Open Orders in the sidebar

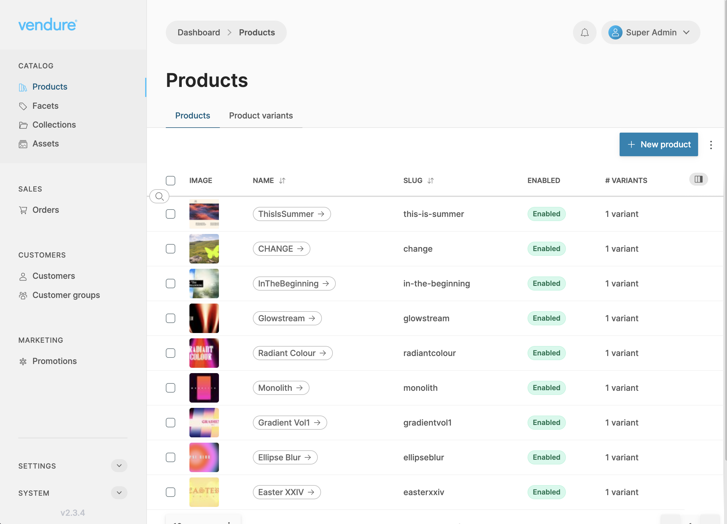pyautogui.click(x=45, y=210)
